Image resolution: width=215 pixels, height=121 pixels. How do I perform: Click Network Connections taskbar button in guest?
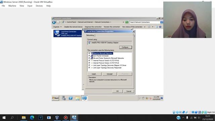(84, 98)
